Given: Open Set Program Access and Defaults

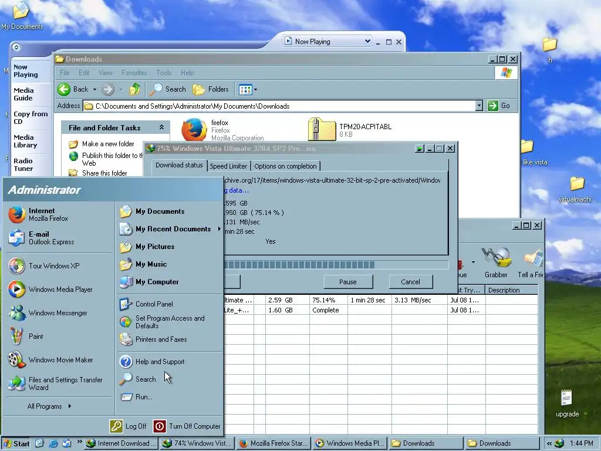Looking at the screenshot, I should click(162, 322).
